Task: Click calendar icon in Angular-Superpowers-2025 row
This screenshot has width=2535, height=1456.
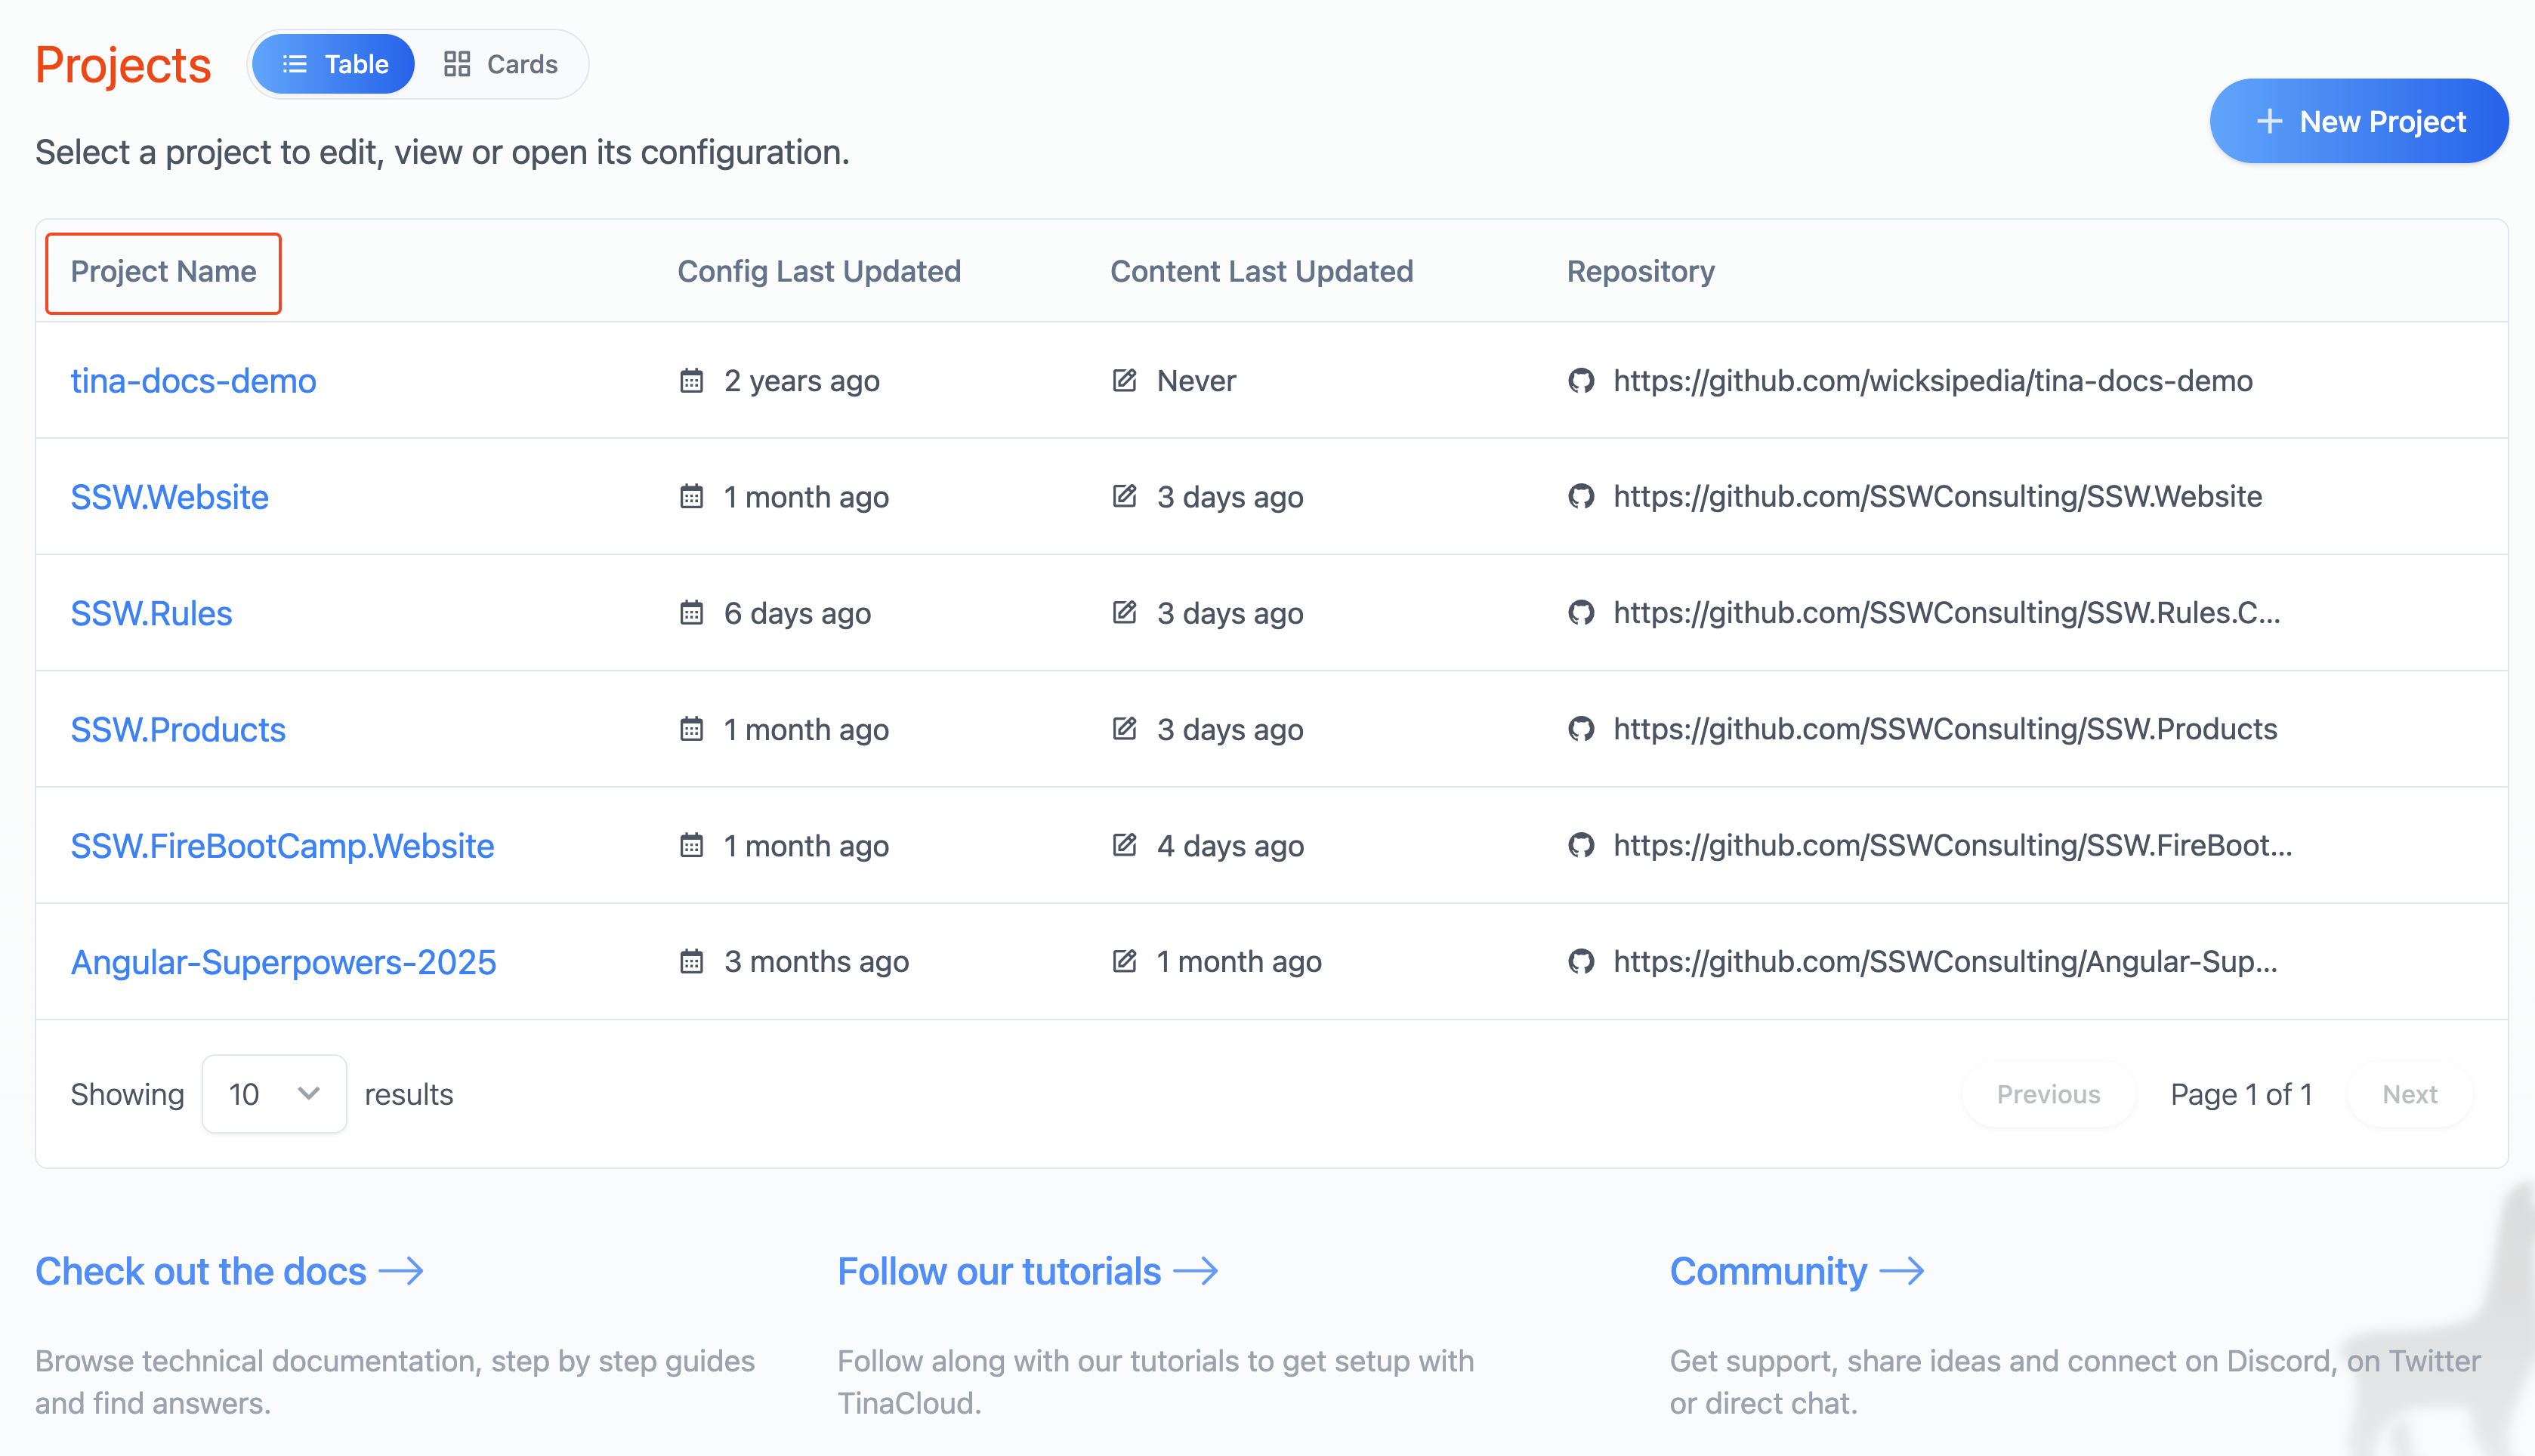Action: pyautogui.click(x=691, y=962)
